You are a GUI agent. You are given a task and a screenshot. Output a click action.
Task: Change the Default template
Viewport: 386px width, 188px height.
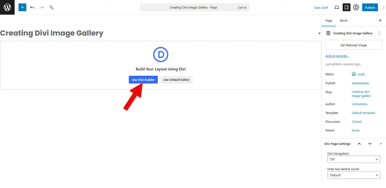(x=363, y=113)
